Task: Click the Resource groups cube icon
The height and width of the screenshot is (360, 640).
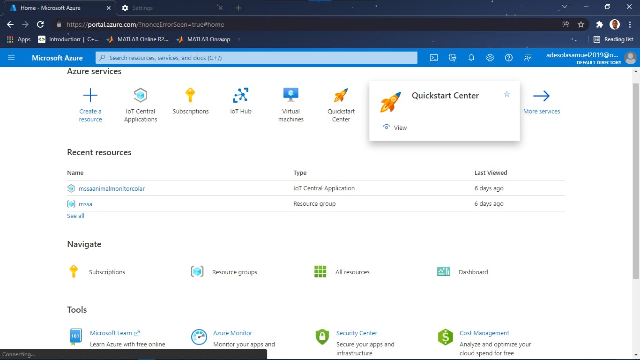Action: 197,271
